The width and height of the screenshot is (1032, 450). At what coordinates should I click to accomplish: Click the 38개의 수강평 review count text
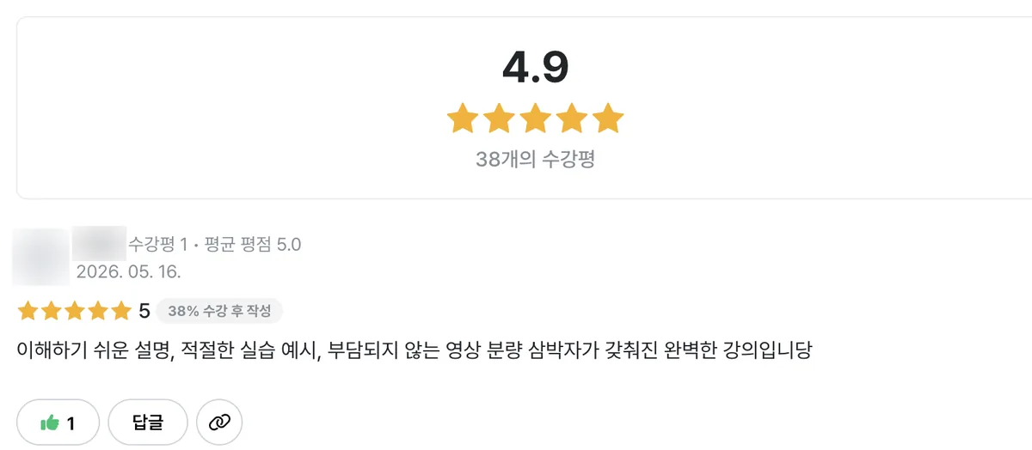535,160
